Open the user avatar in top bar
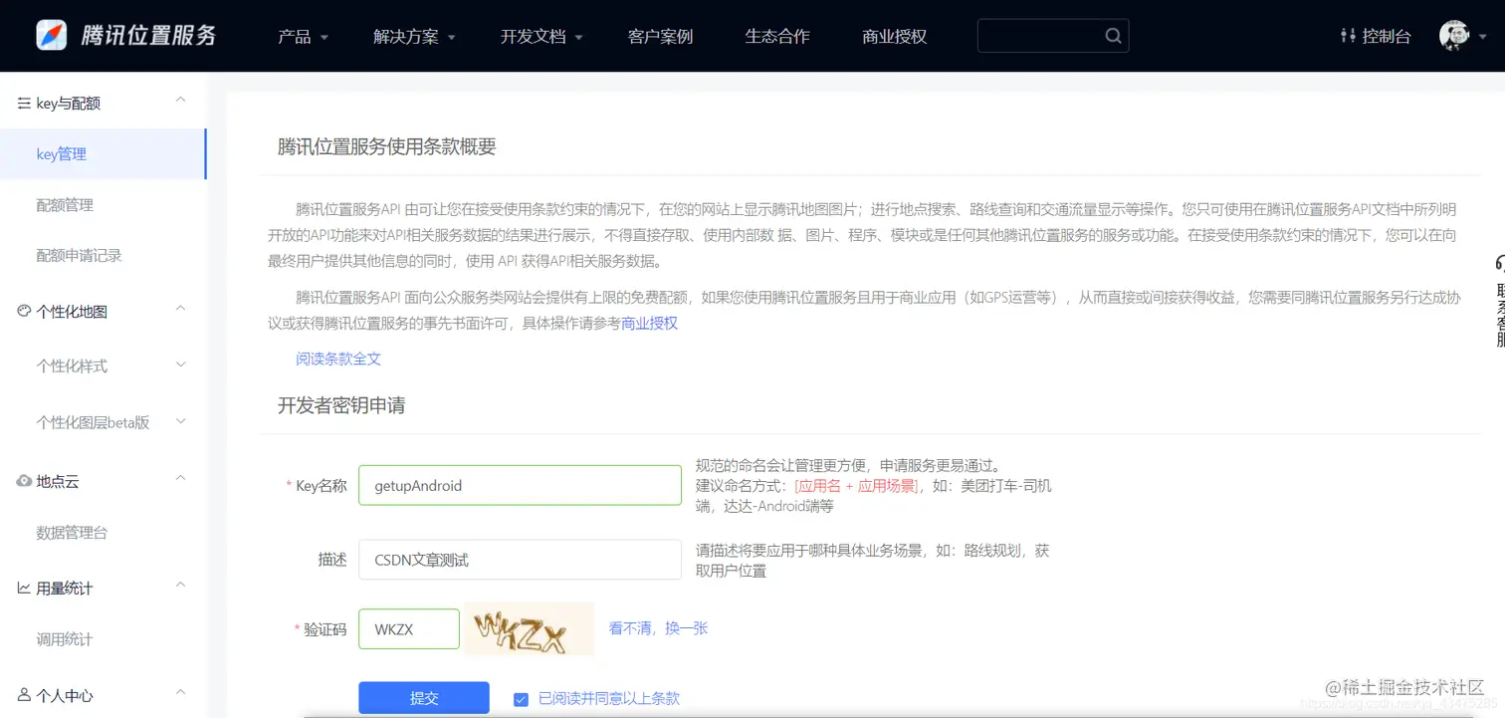 tap(1454, 35)
